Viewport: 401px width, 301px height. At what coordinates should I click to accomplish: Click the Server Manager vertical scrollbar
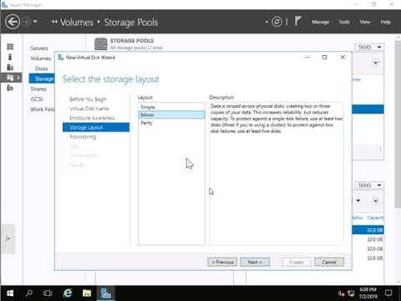pyautogui.click(x=398, y=125)
